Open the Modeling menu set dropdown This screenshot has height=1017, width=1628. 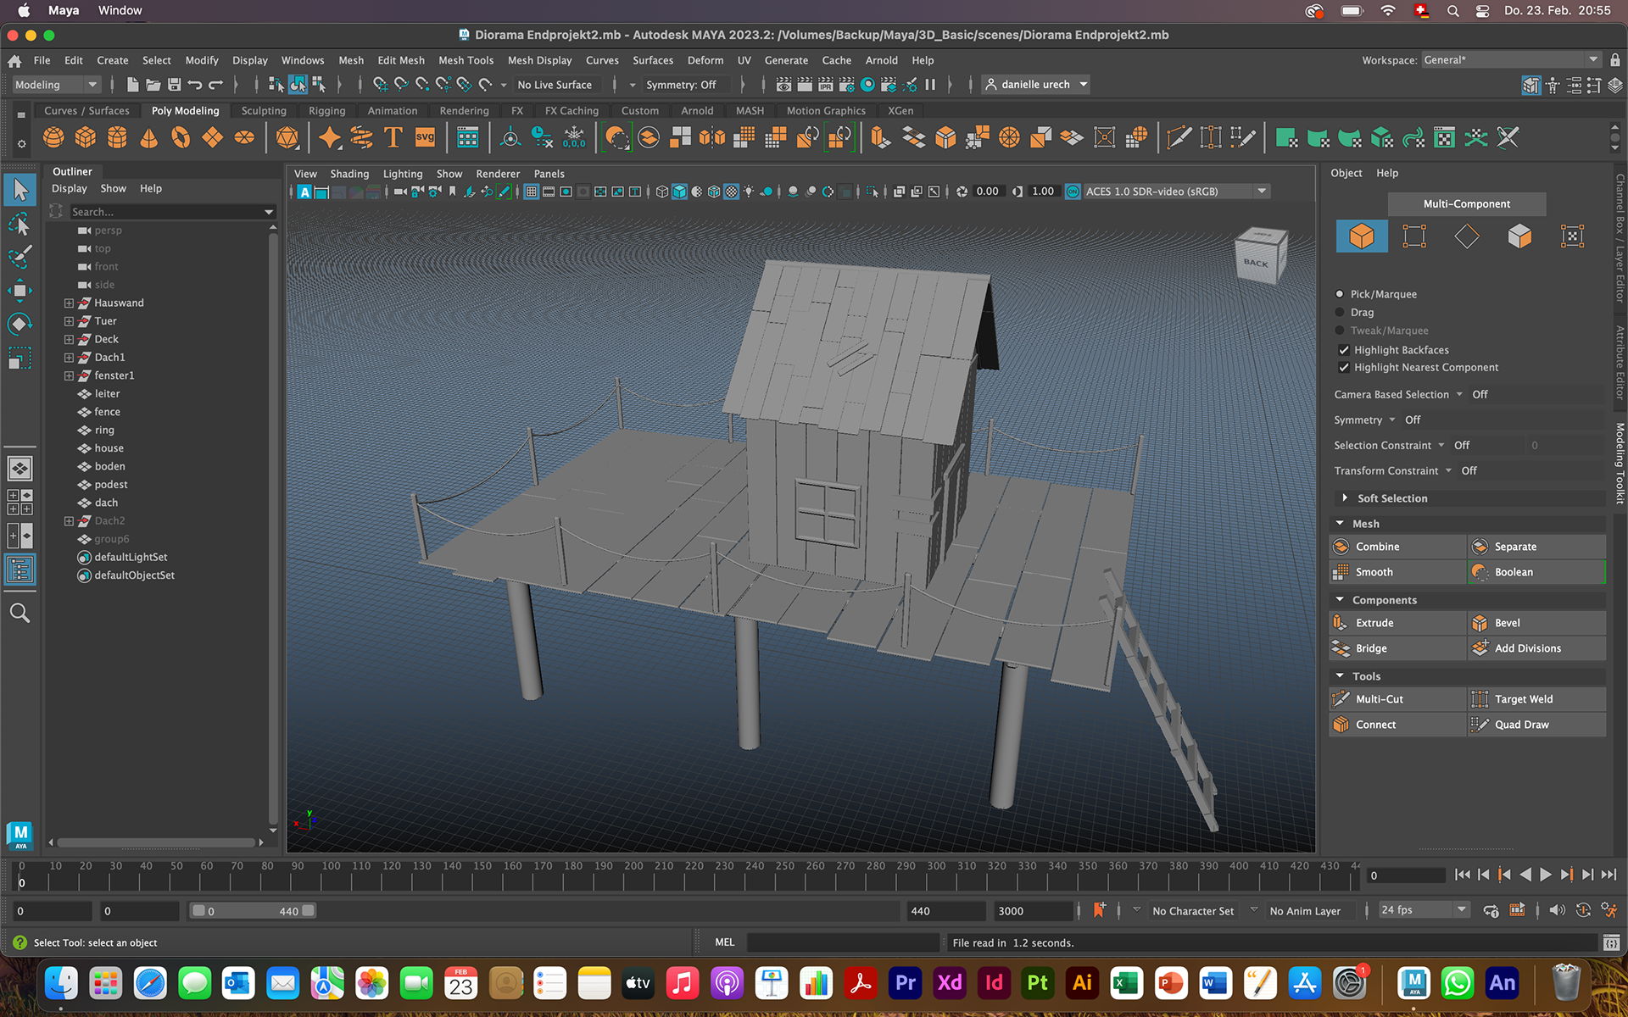tap(56, 85)
